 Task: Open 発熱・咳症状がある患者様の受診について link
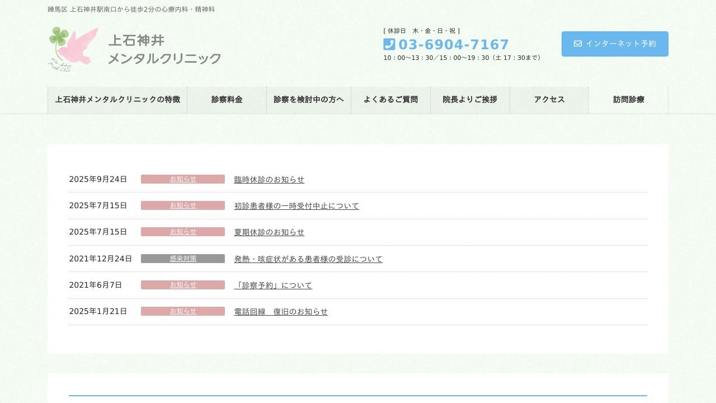click(x=308, y=259)
